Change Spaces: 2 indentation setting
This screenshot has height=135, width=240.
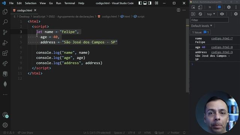coord(119,133)
